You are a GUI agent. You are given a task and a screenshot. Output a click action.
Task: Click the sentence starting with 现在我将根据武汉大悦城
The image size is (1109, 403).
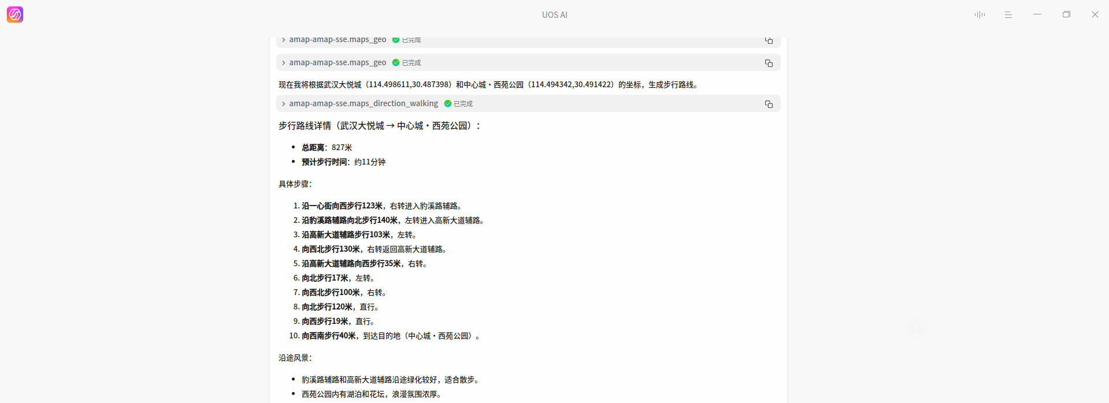(x=490, y=85)
